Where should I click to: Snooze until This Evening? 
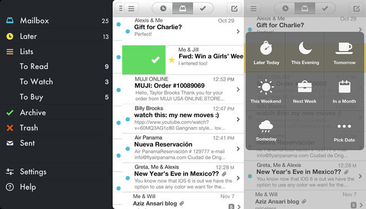[305, 52]
